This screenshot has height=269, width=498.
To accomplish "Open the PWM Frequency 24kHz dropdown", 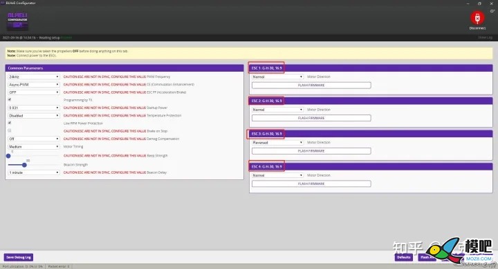I will point(34,77).
